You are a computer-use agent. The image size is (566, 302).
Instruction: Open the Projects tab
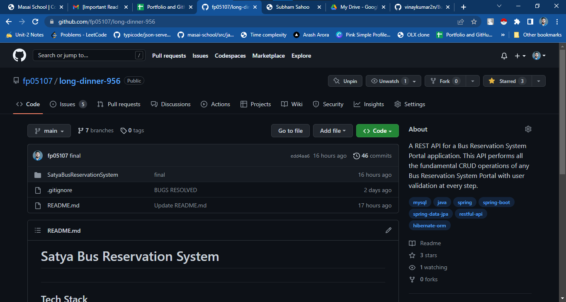[x=255, y=104]
